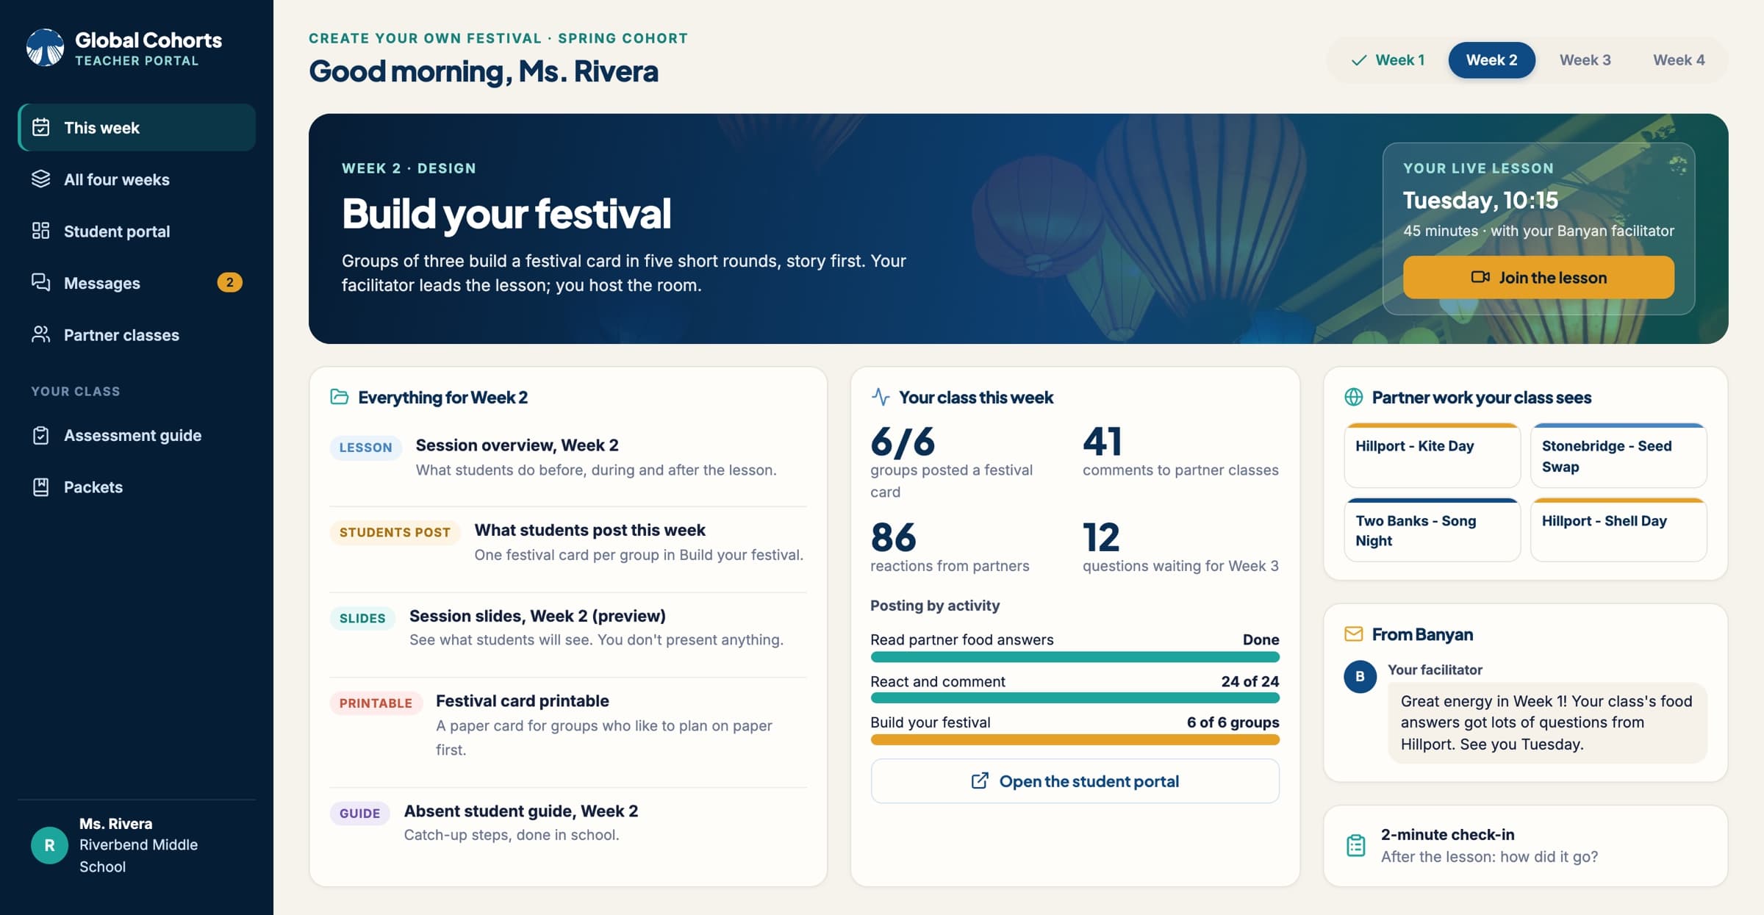Open the Stonebridge - Seed Swap card
This screenshot has height=915, width=1764.
coord(1618,455)
